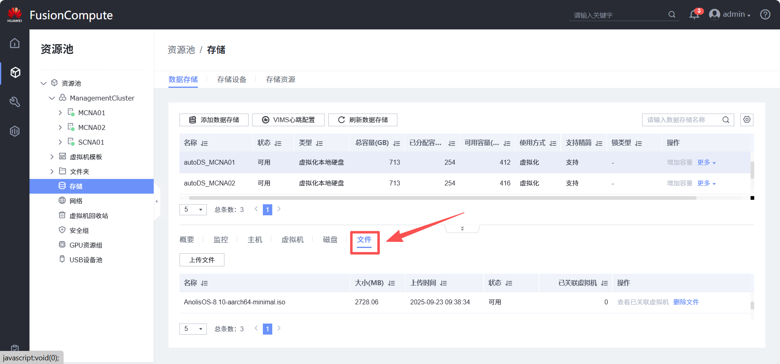Viewport: 780px width, 364px height.
Task: Switch to 数据存储 tab
Action: 183,79
